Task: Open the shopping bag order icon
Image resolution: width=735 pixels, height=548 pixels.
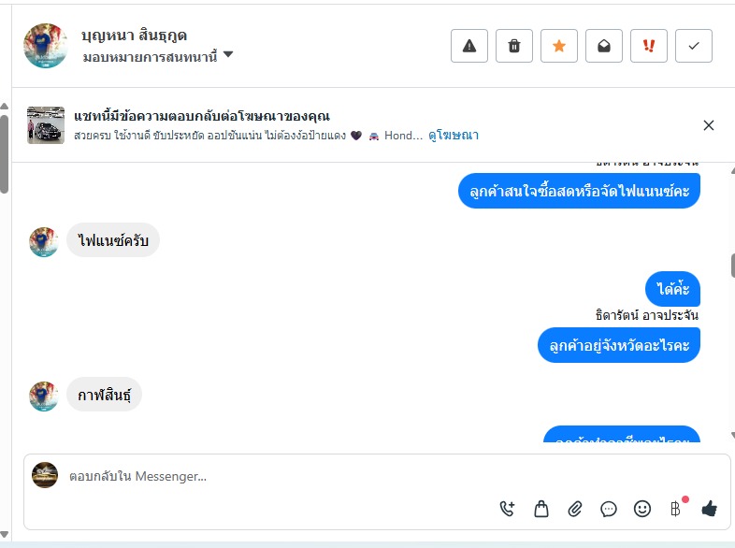Action: tap(541, 509)
